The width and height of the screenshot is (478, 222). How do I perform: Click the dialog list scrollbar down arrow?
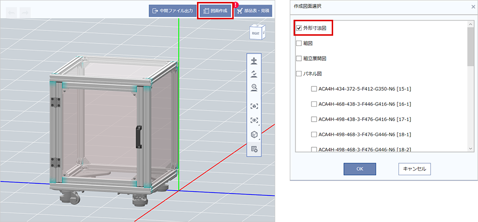tap(471, 149)
